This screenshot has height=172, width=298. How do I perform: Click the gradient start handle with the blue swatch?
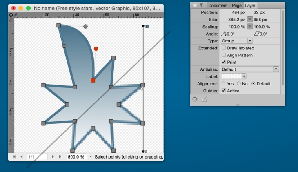pyautogui.click(x=146, y=26)
